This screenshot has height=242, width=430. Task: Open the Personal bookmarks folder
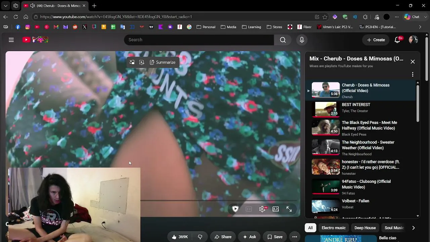(206, 27)
